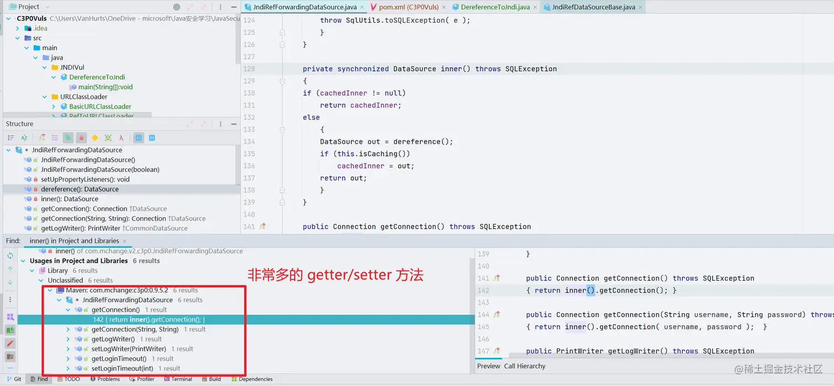This screenshot has height=386, width=834.
Task: Close the inner() find results tab
Action: [124, 241]
